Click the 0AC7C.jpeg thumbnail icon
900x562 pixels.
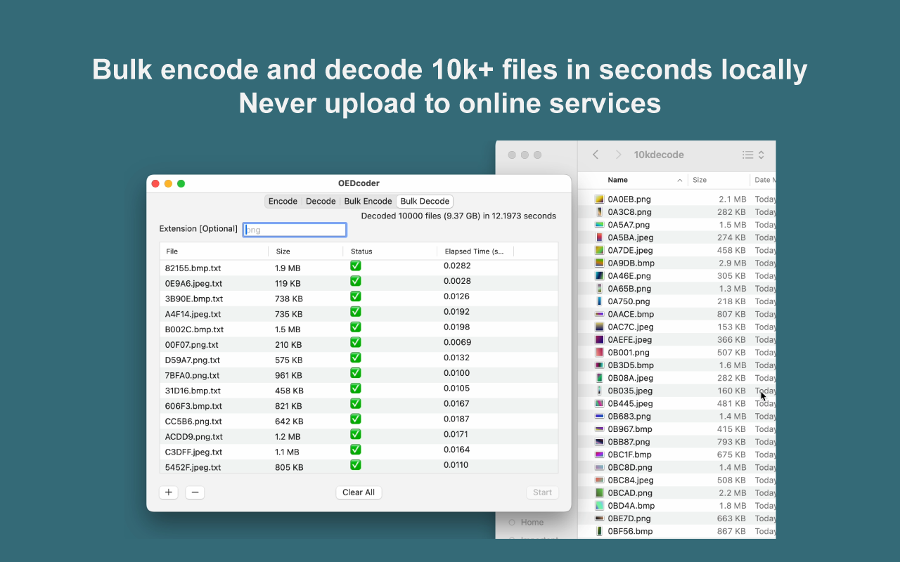(x=600, y=327)
